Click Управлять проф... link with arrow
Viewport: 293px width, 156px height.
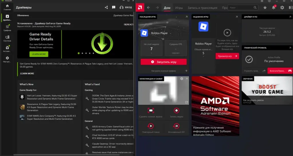tap(254, 71)
